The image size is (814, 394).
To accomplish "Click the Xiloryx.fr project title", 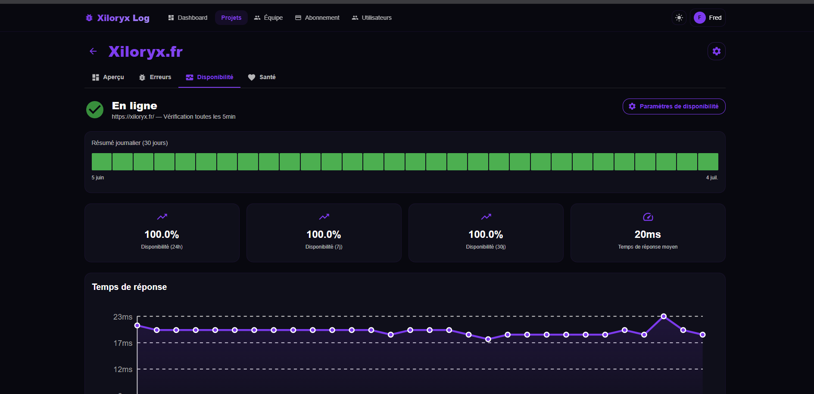I will pos(146,52).
